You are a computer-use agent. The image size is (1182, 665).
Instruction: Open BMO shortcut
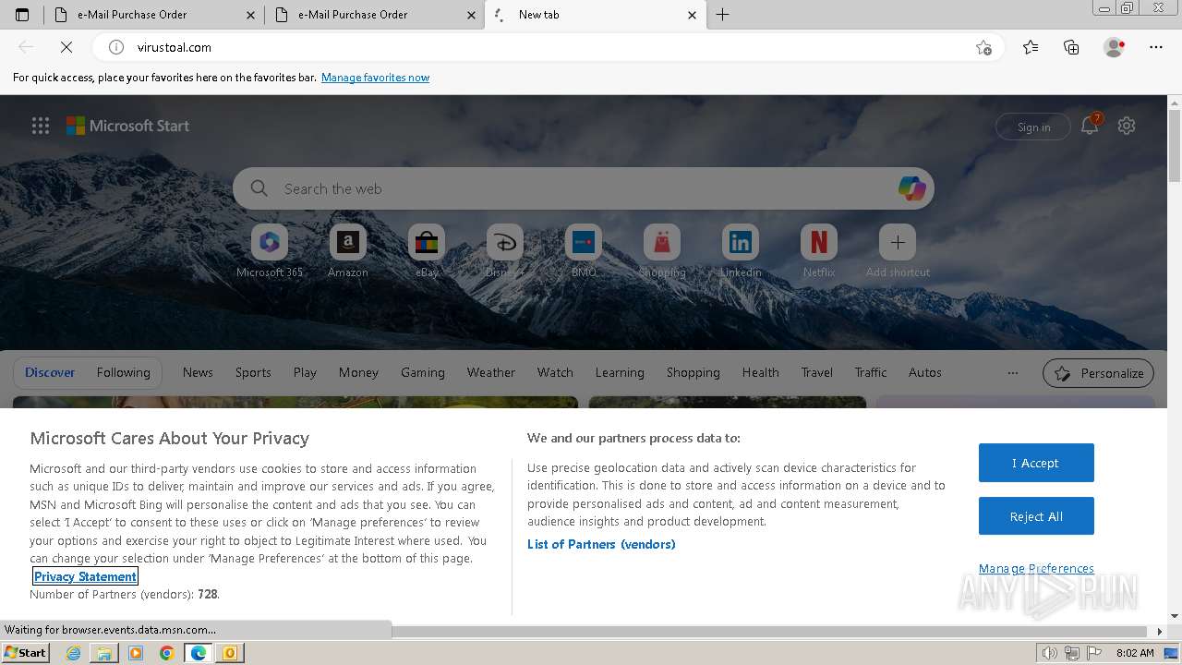584,251
